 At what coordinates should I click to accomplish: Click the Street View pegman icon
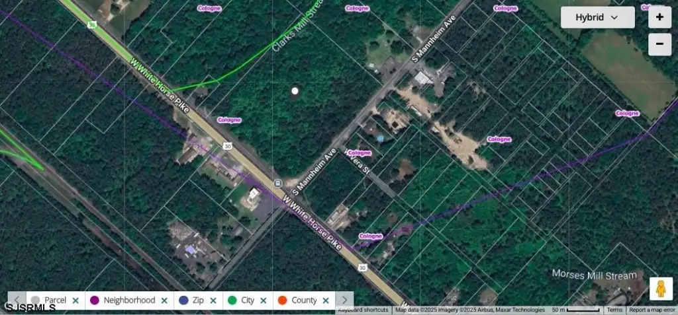659,289
